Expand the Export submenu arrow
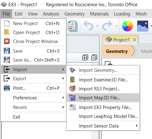The width and height of the screenshot is (152, 139). (63, 78)
